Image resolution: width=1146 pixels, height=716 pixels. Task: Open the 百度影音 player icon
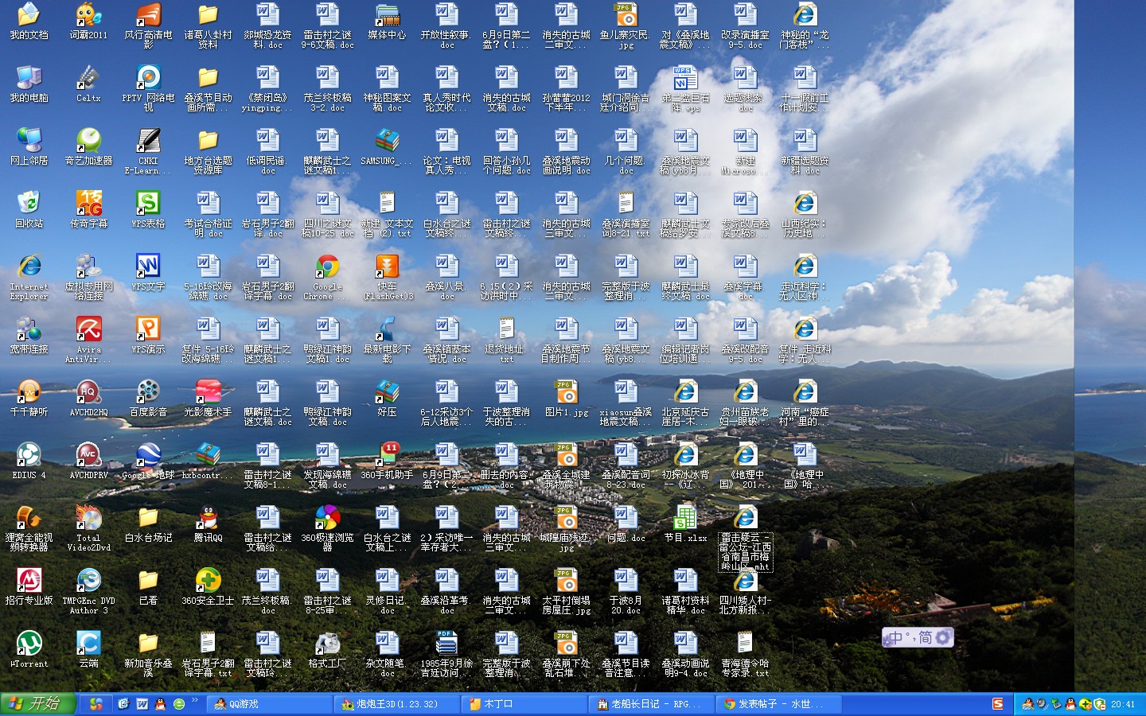point(148,398)
